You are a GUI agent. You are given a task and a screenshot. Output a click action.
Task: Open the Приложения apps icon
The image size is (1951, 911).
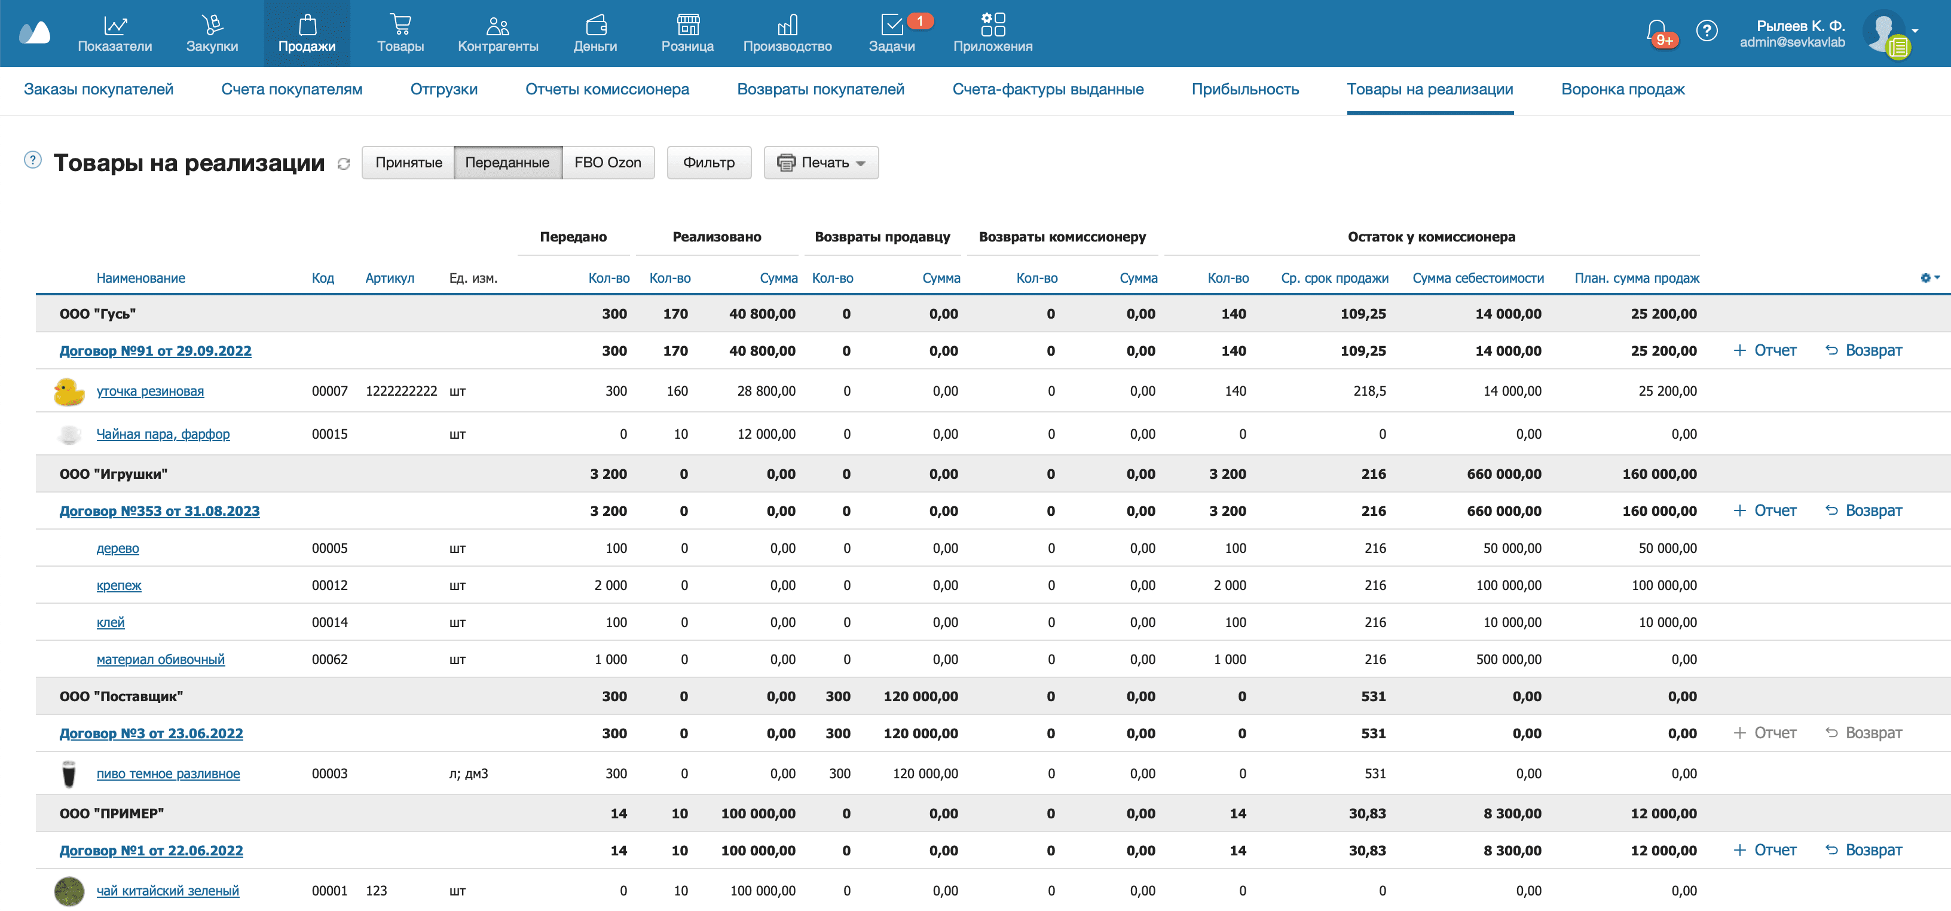pos(992,25)
